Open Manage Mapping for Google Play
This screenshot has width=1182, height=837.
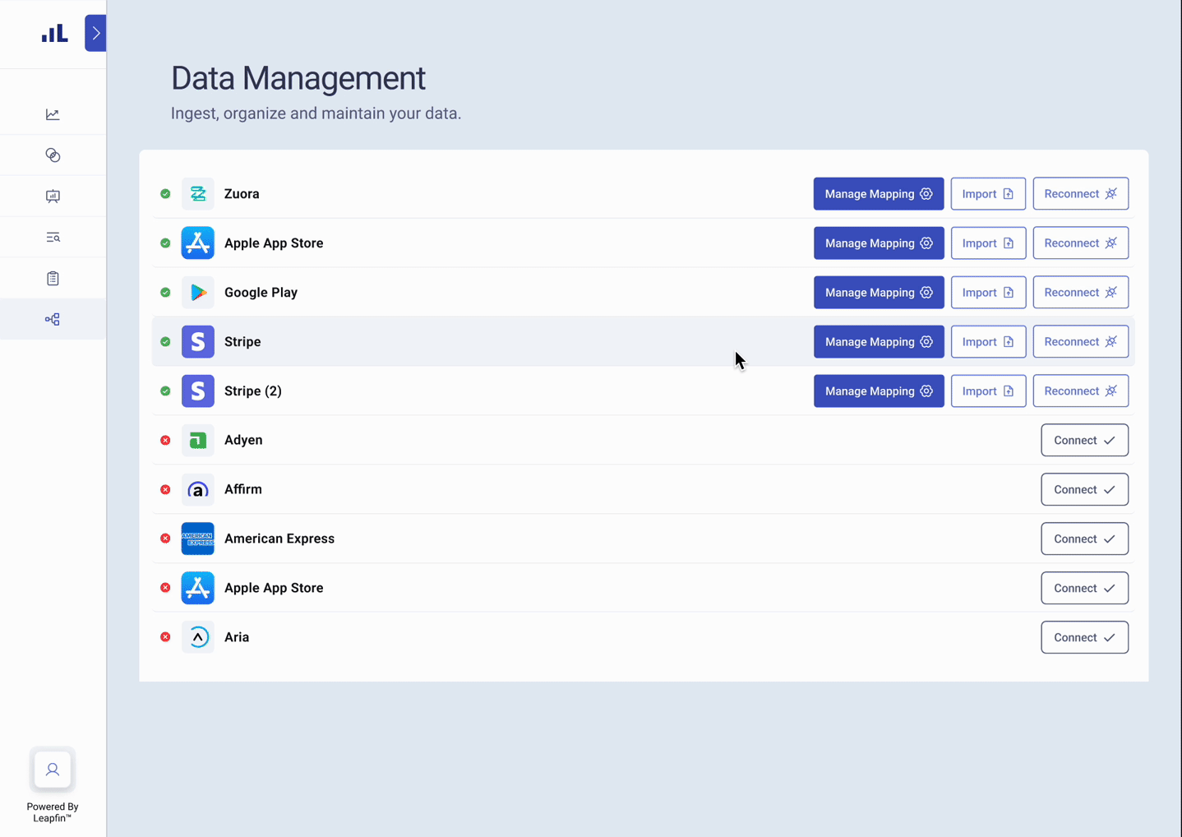(879, 293)
